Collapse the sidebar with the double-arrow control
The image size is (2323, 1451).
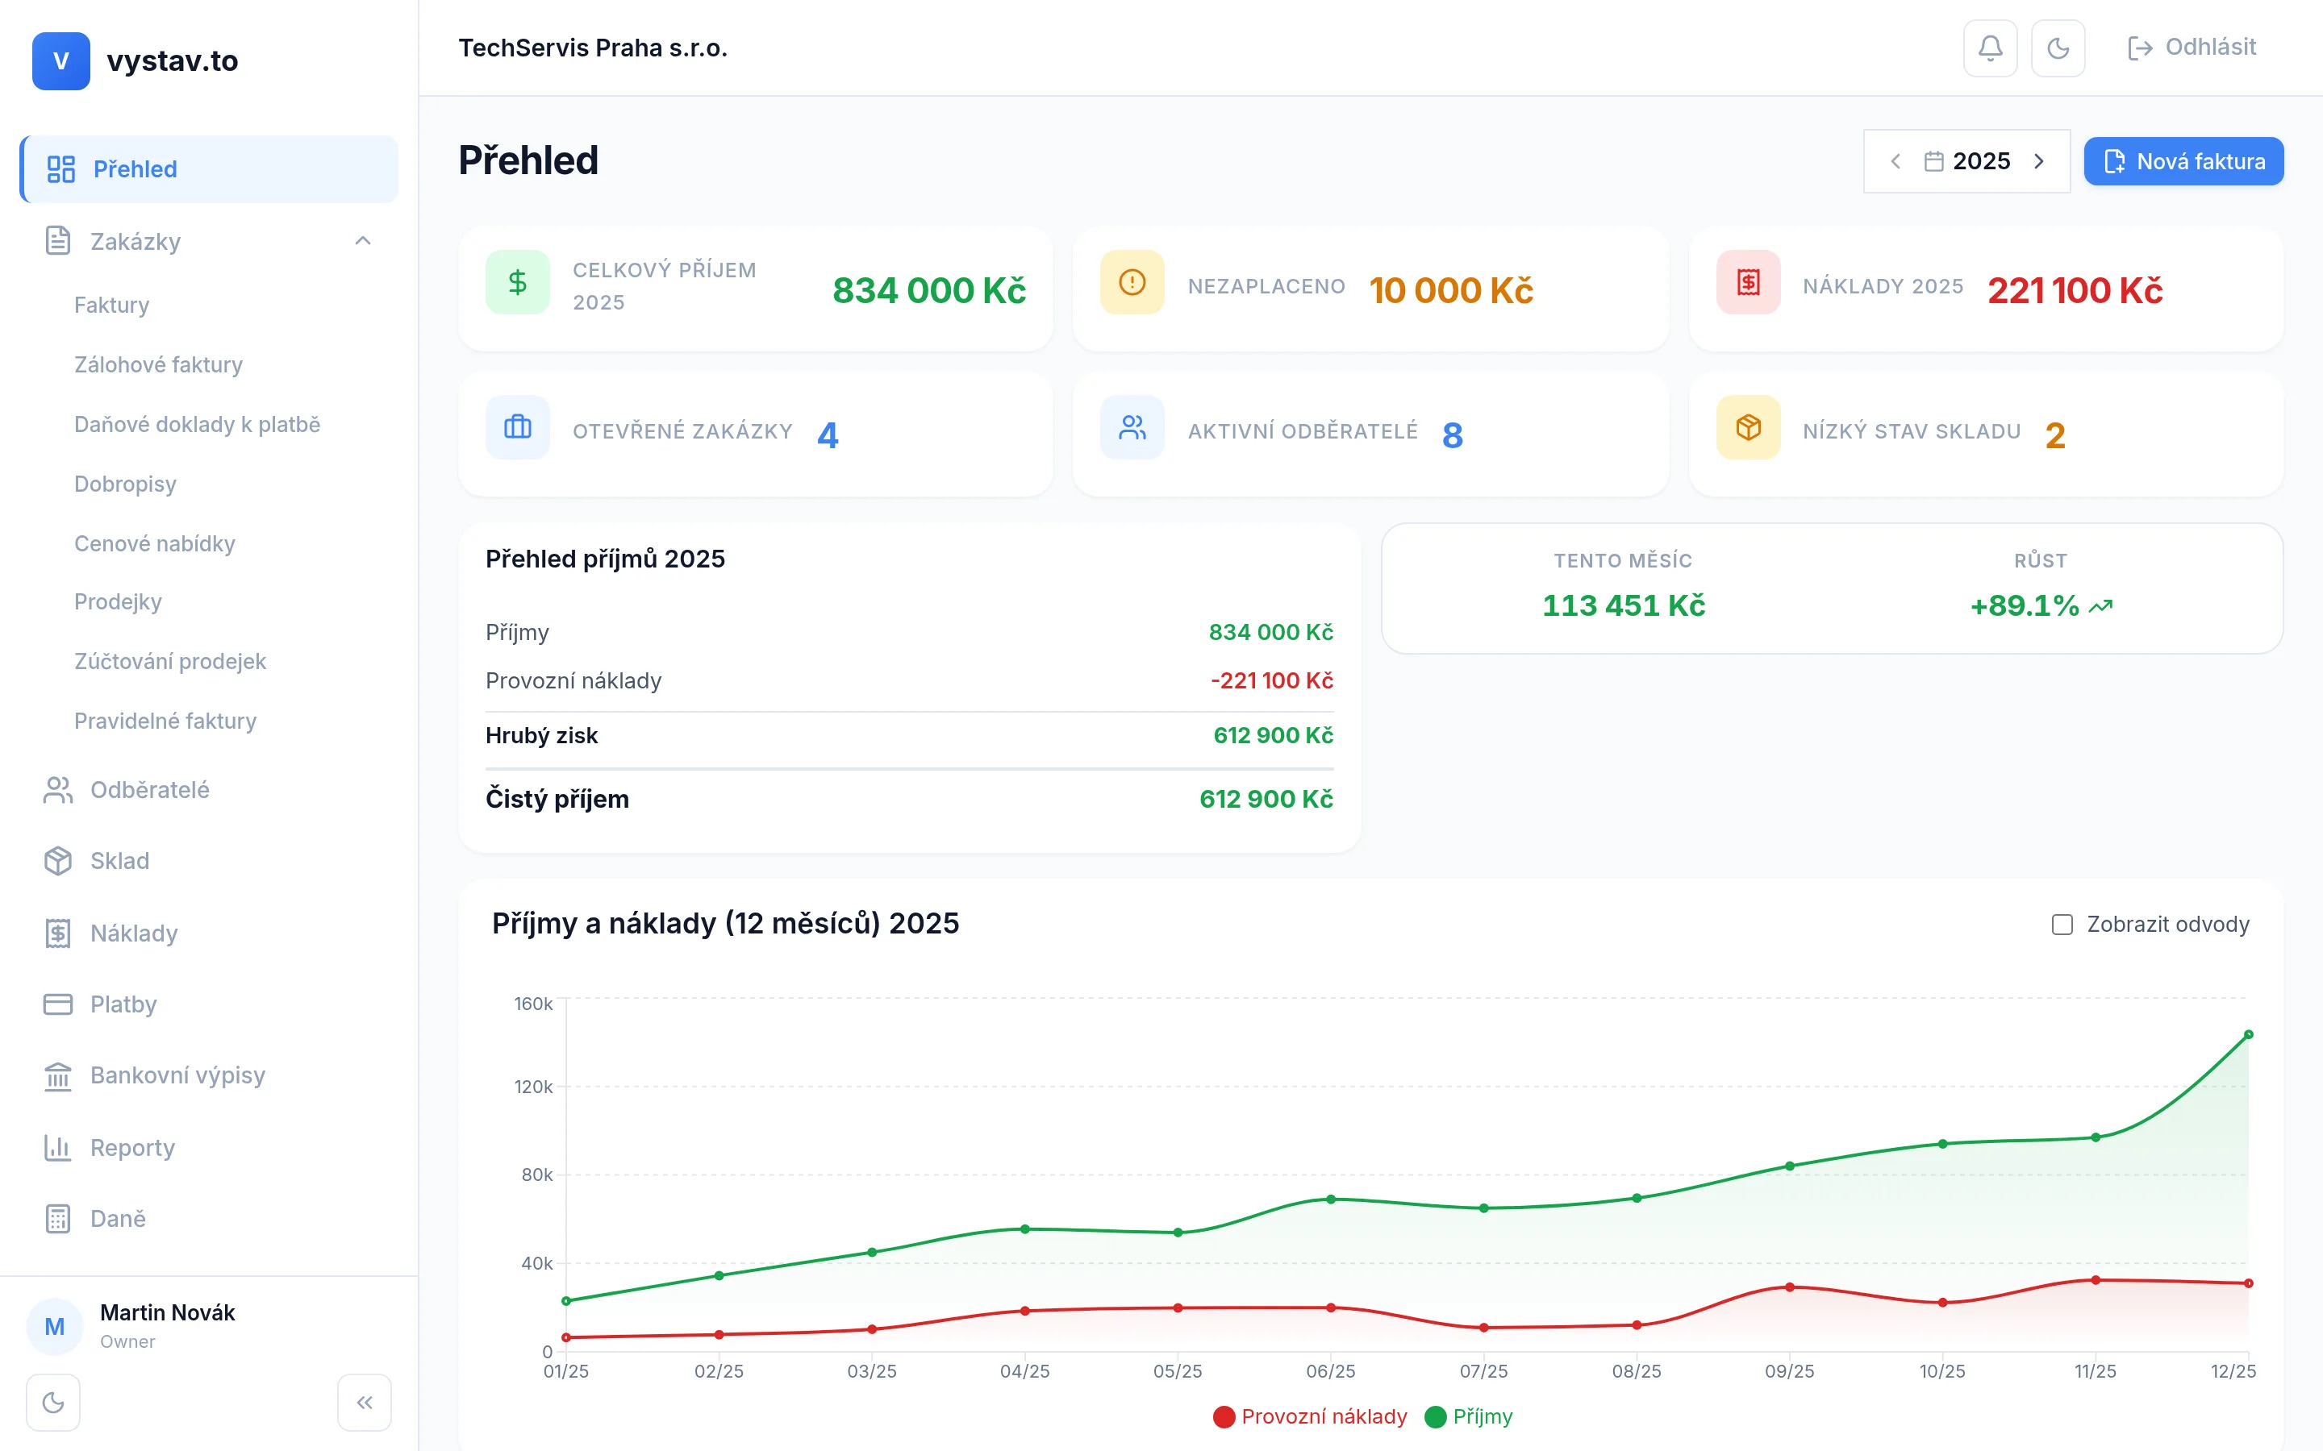(x=365, y=1402)
